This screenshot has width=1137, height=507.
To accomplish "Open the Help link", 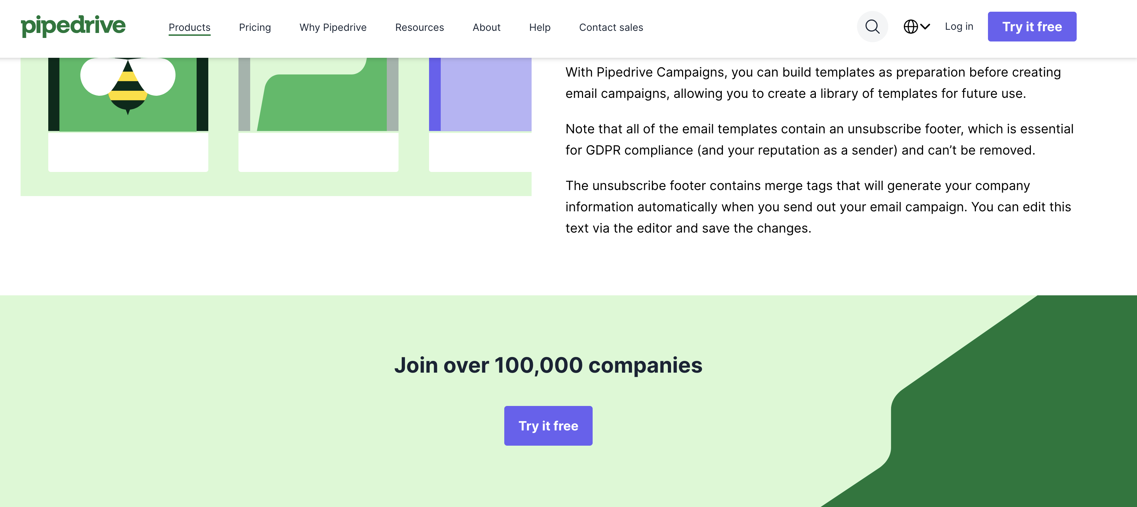I will pyautogui.click(x=539, y=27).
